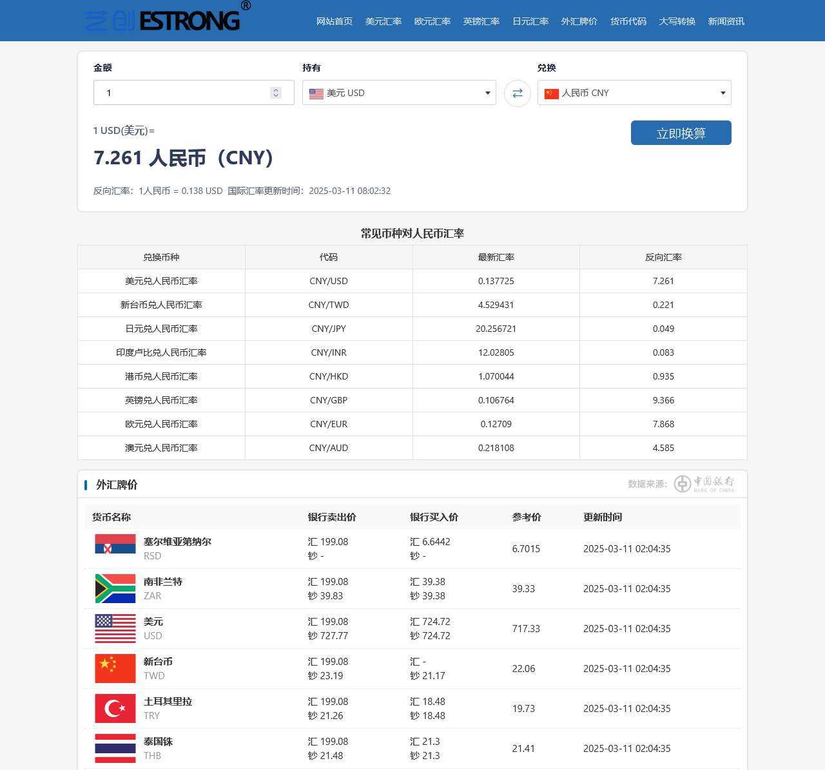Image resolution: width=825 pixels, height=770 pixels.
Task: Click the US flag in the holding selector
Action: 316,93
